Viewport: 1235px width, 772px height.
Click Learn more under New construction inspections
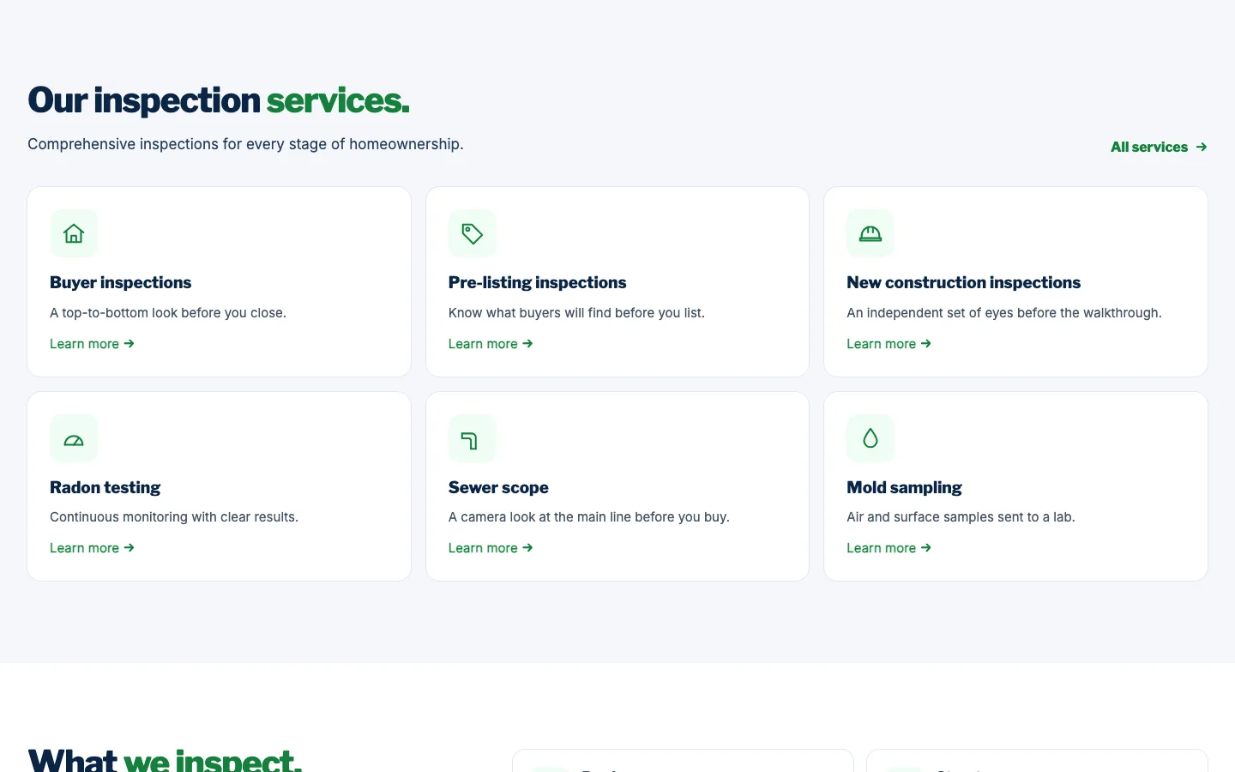(x=889, y=344)
